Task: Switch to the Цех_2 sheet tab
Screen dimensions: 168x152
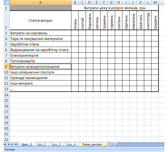Action: [41, 144]
